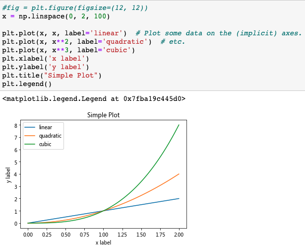Click the vertical "y label" axis text
This screenshot has width=305, height=248.
[x=8, y=175]
